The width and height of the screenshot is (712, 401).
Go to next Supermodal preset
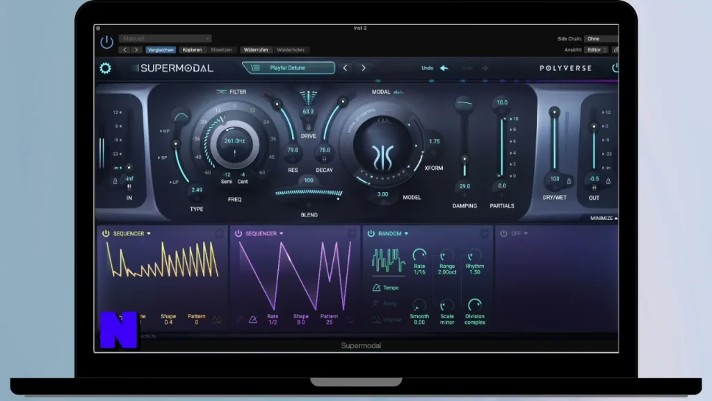point(363,68)
